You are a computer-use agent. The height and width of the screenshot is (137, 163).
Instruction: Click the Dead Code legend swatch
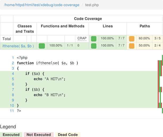point(68,135)
